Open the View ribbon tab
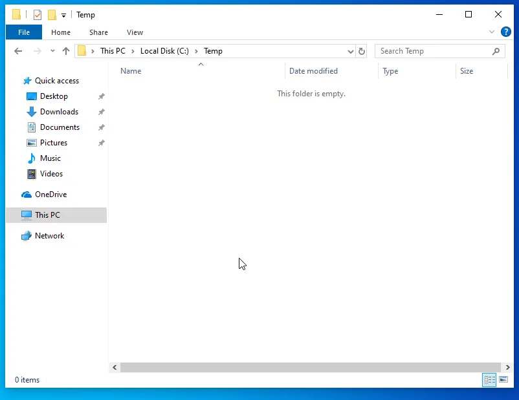This screenshot has height=400, width=519. (135, 32)
